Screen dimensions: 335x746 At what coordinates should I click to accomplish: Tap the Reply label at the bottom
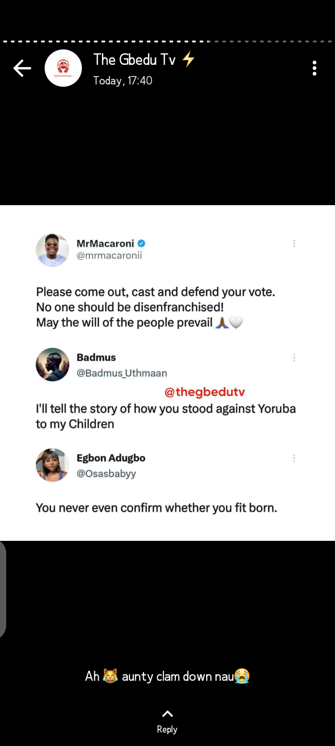pos(167,729)
